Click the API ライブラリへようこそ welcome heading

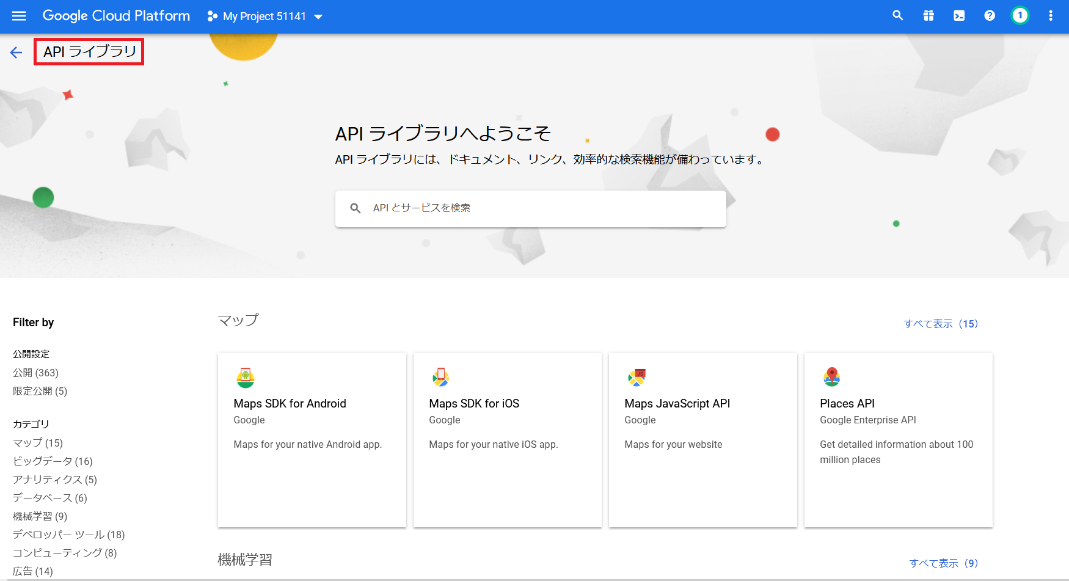click(x=443, y=133)
